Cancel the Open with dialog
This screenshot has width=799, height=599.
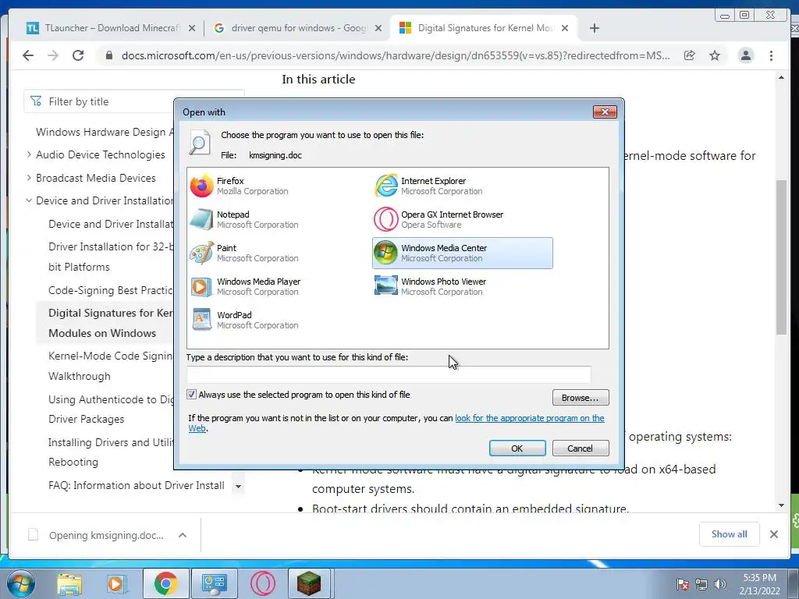580,448
